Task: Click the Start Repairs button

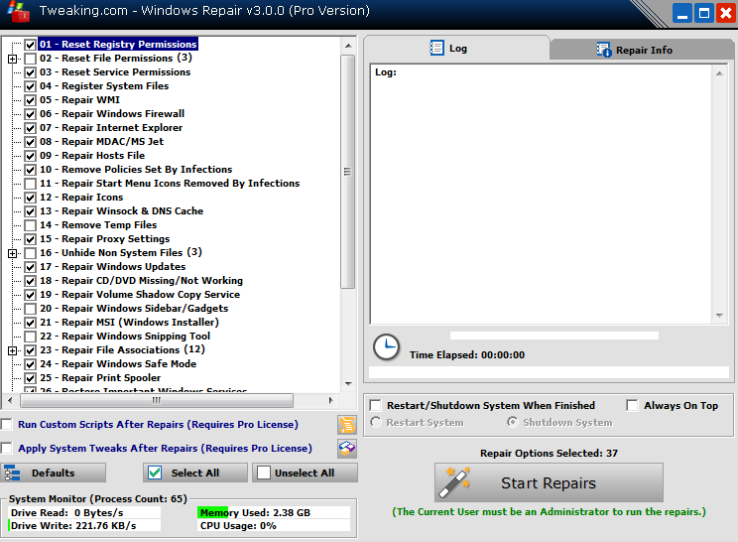Action: click(x=549, y=482)
